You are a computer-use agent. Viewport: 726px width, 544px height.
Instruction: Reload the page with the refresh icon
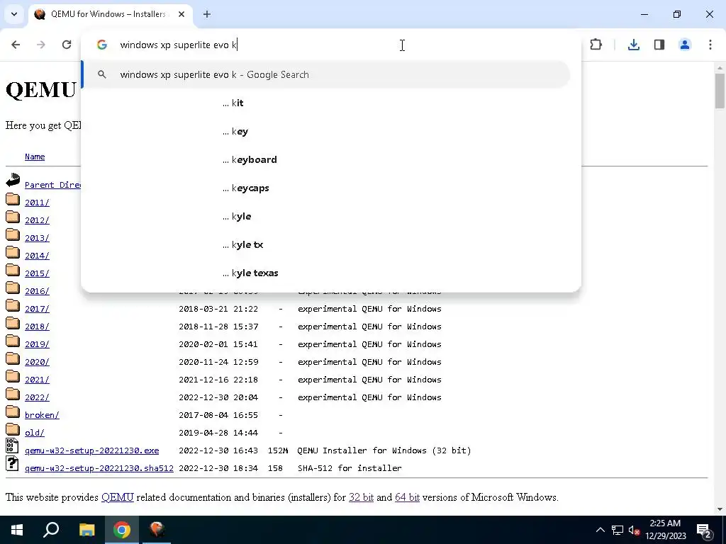[67, 45]
